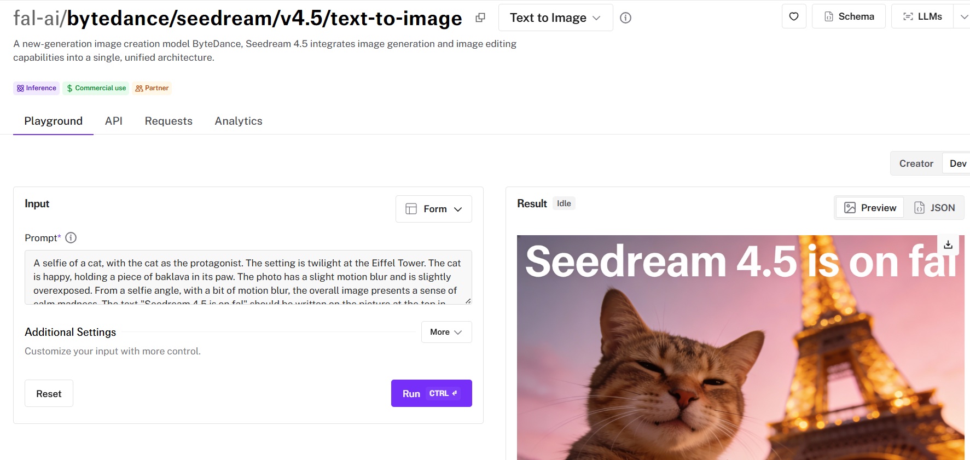The width and height of the screenshot is (970, 460).
Task: Switch to Creator mode
Action: (916, 164)
